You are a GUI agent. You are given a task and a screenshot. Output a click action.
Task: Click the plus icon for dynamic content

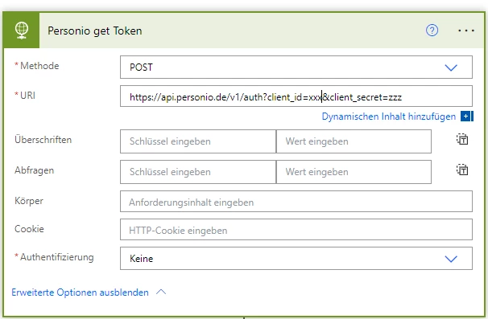click(x=466, y=117)
